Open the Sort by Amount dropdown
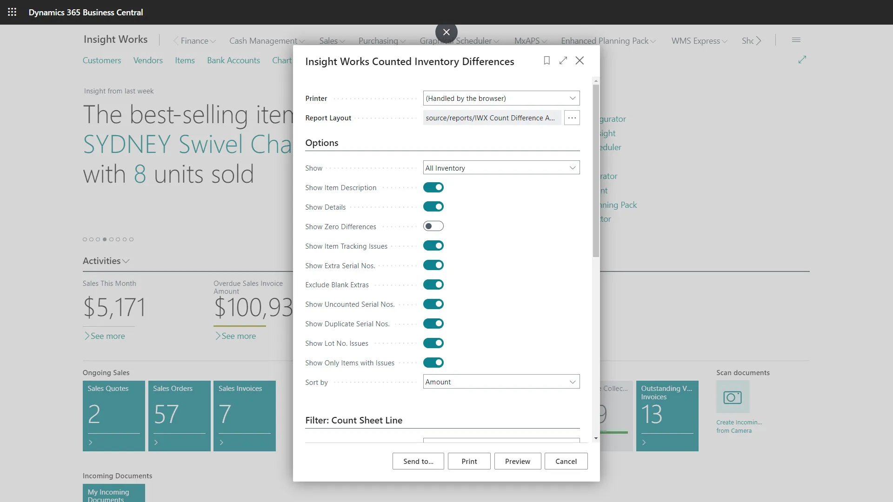 (501, 382)
